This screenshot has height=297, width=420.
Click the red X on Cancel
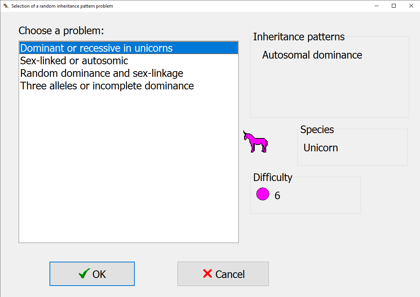point(208,274)
